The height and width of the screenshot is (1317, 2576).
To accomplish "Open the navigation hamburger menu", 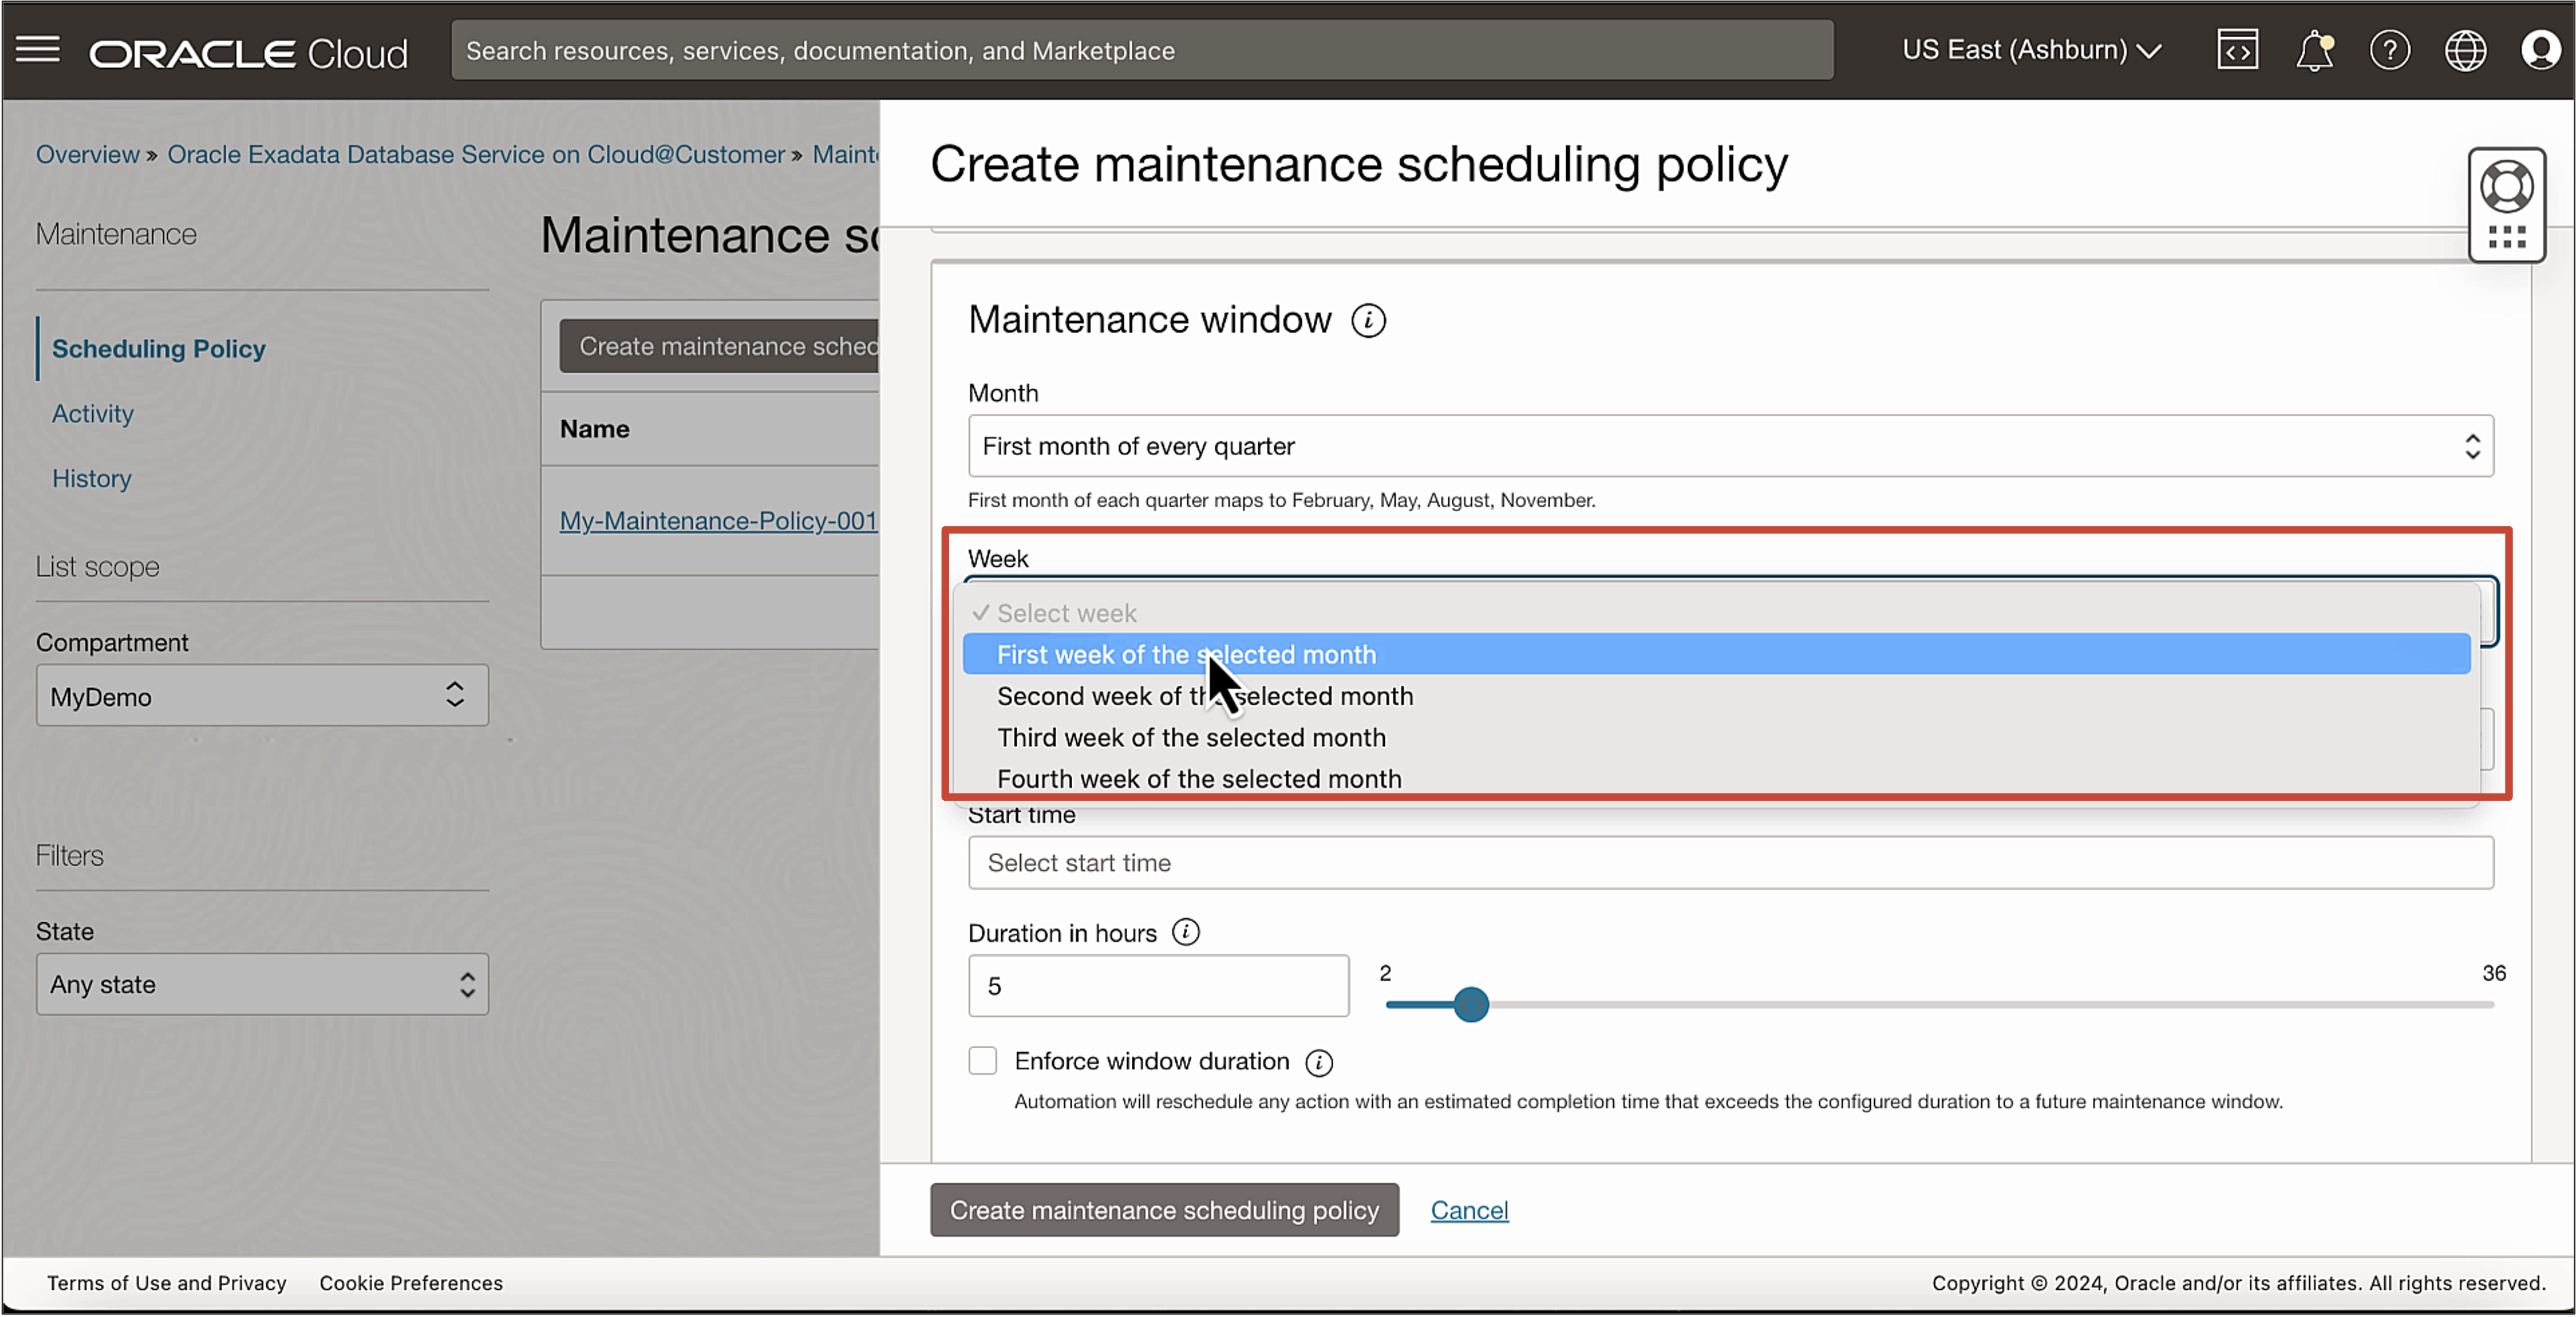I will [x=38, y=49].
